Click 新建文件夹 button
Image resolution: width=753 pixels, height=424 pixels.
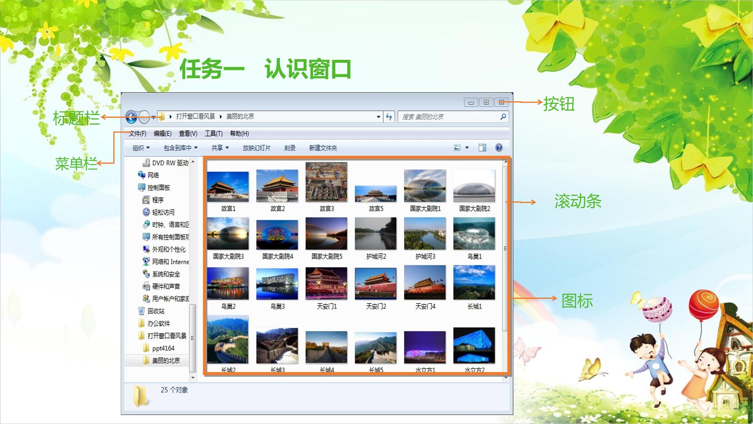(323, 148)
